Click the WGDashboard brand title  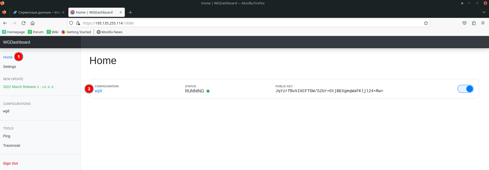click(x=17, y=42)
